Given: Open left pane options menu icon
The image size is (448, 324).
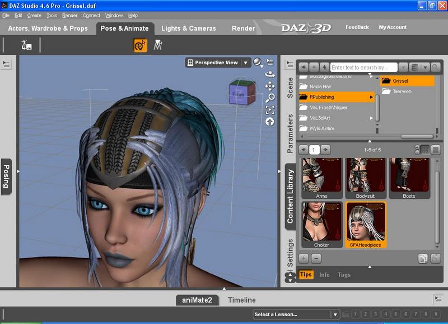Looking at the screenshot, I should click(6, 64).
